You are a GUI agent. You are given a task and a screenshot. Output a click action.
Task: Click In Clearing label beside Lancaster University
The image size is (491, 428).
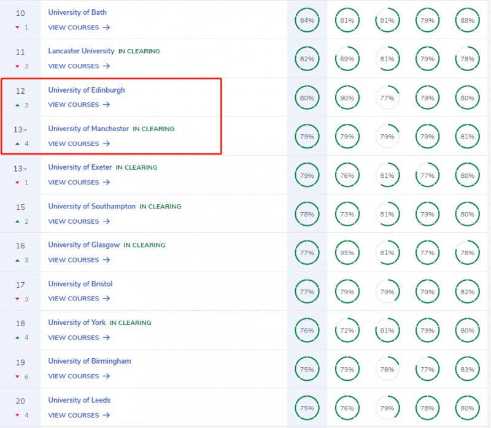tap(139, 52)
